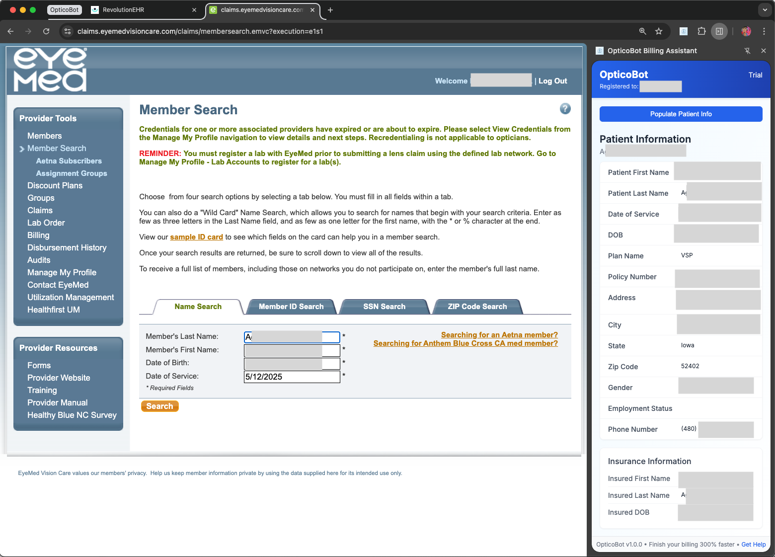The width and height of the screenshot is (775, 557).
Task: Click the Date of Service input field
Action: [292, 377]
